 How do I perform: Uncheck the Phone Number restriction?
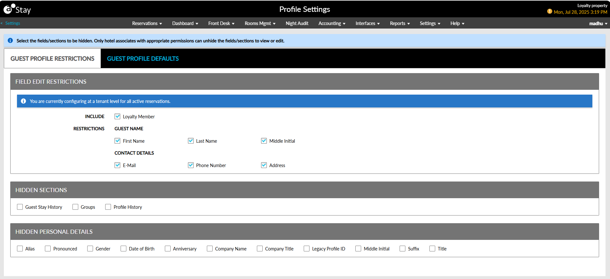coord(191,165)
